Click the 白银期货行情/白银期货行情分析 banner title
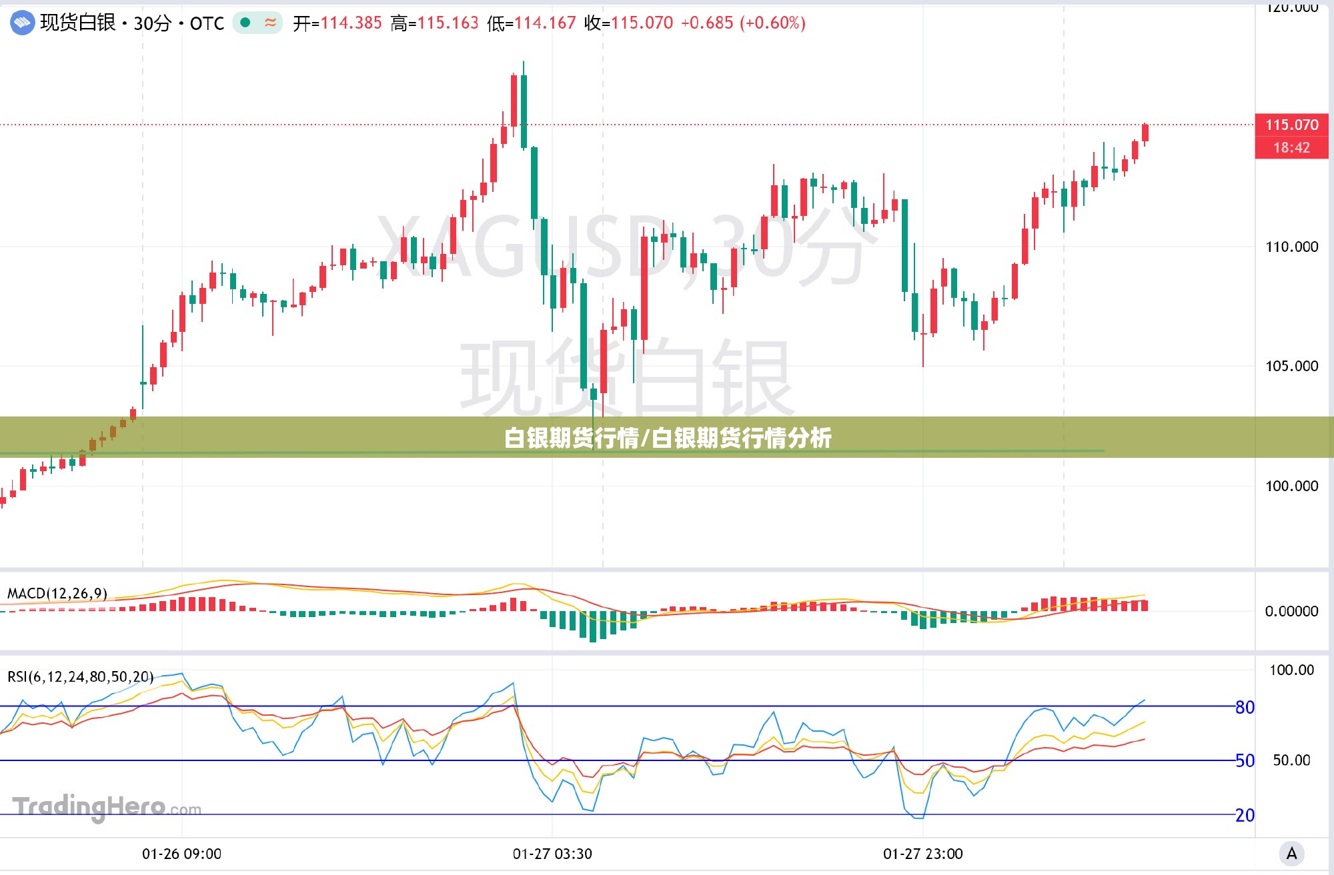This screenshot has width=1334, height=875. pyautogui.click(x=668, y=438)
